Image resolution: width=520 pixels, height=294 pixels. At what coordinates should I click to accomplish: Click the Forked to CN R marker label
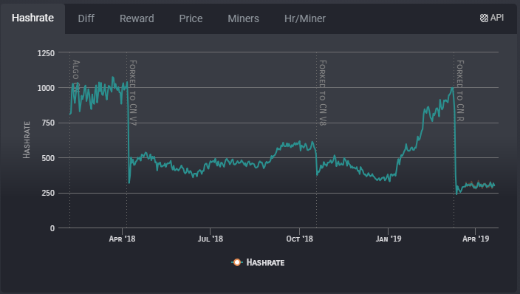(x=460, y=91)
